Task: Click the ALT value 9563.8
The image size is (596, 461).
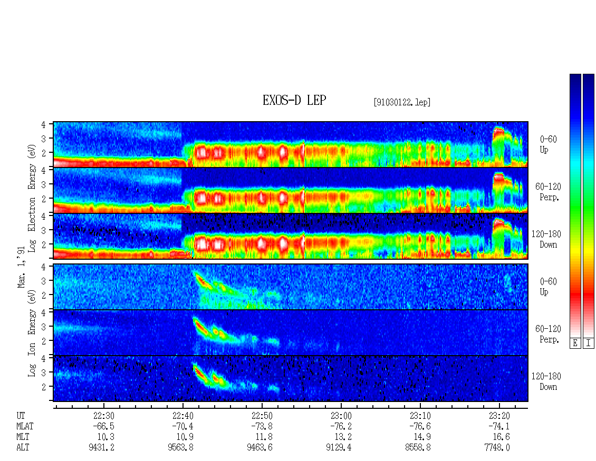Action: tap(180, 448)
